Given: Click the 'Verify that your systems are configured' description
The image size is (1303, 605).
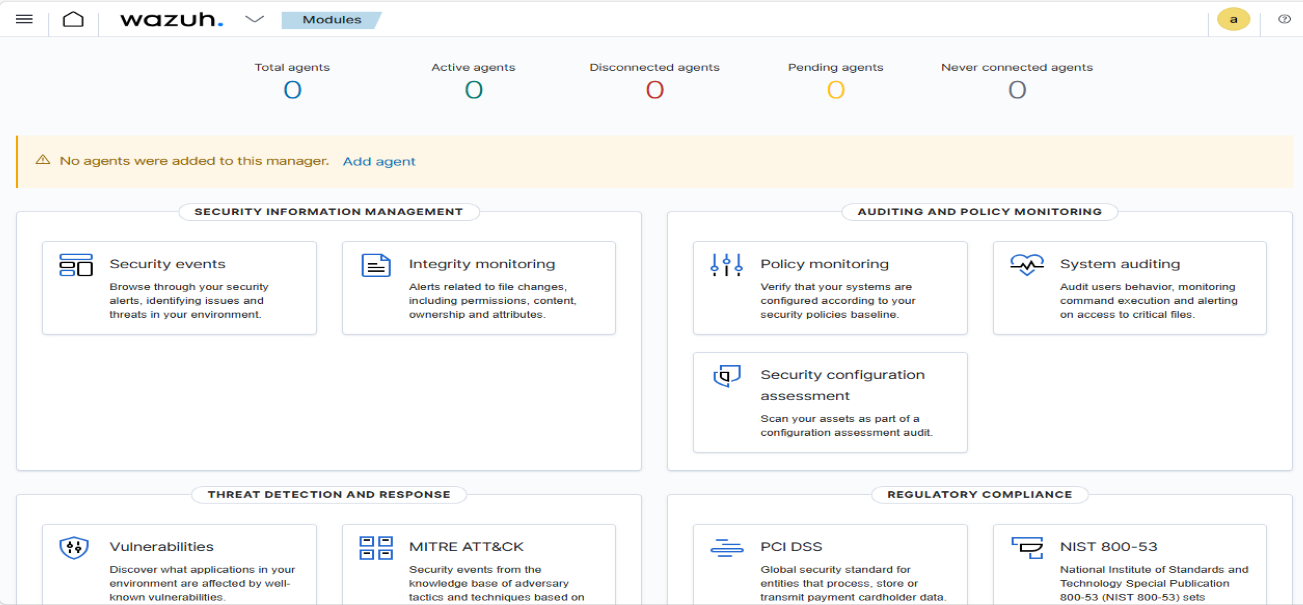Looking at the screenshot, I should 838,301.
